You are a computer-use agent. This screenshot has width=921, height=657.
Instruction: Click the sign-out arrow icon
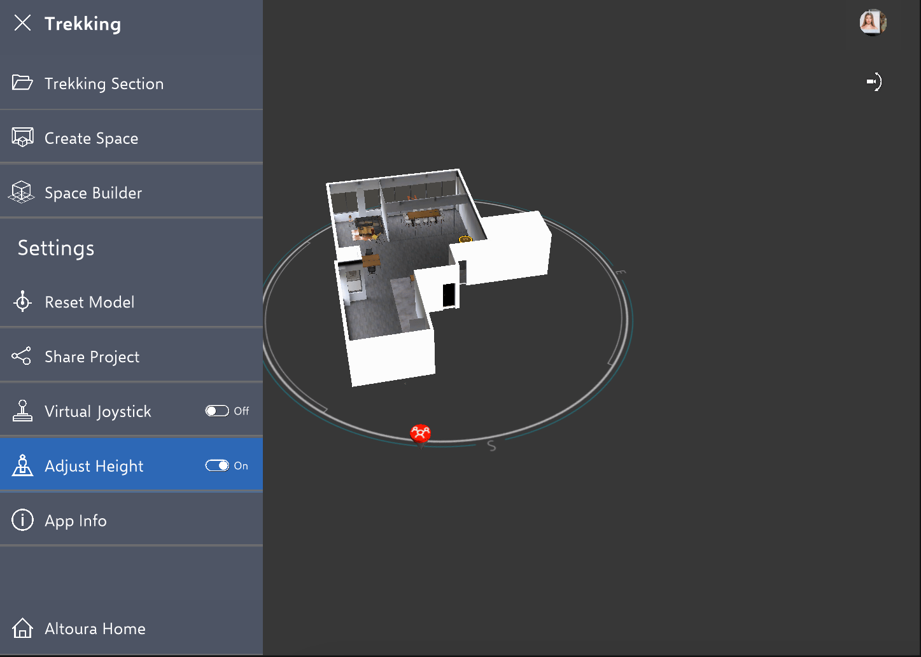[875, 82]
